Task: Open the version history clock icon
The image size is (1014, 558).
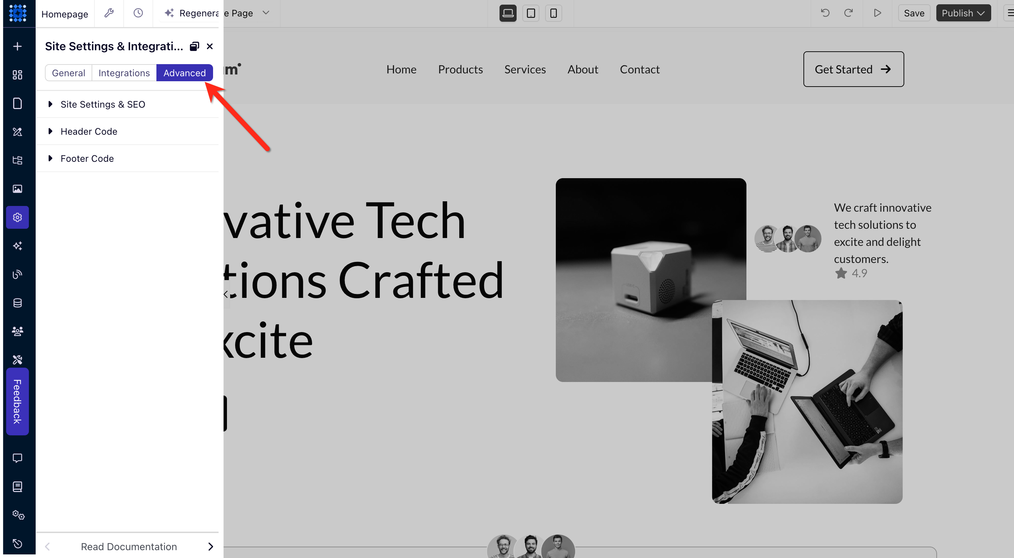Action: pos(138,13)
